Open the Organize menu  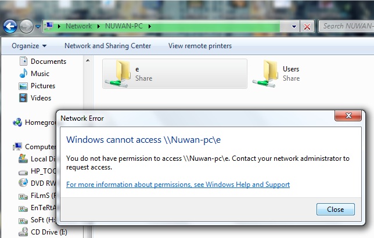click(x=29, y=46)
